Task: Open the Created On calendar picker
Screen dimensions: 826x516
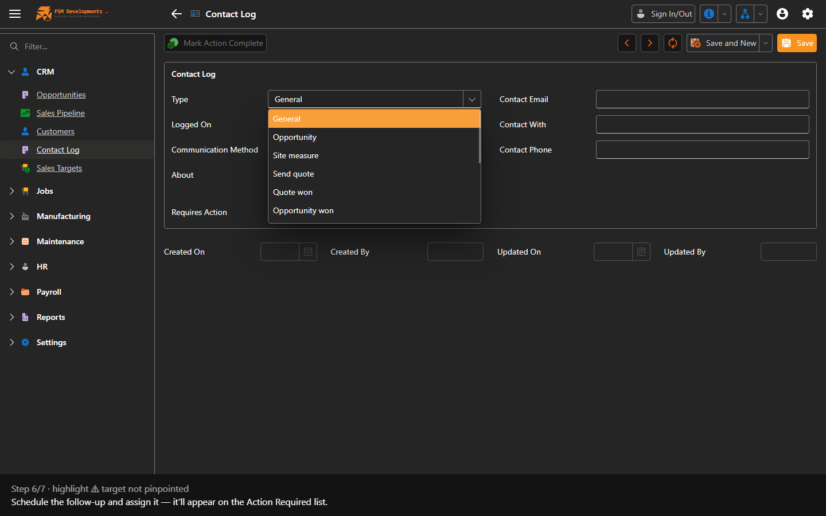Action: click(308, 252)
